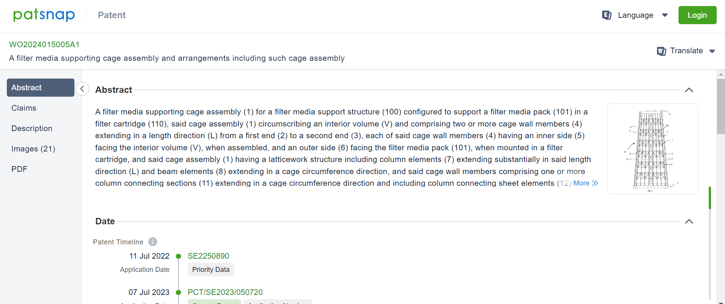The image size is (725, 304).
Task: Collapse the Date section chevron
Action: coord(689,221)
